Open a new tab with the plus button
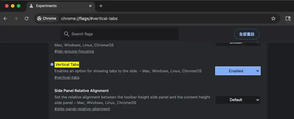The height and width of the screenshot is (119, 294). 101,6
